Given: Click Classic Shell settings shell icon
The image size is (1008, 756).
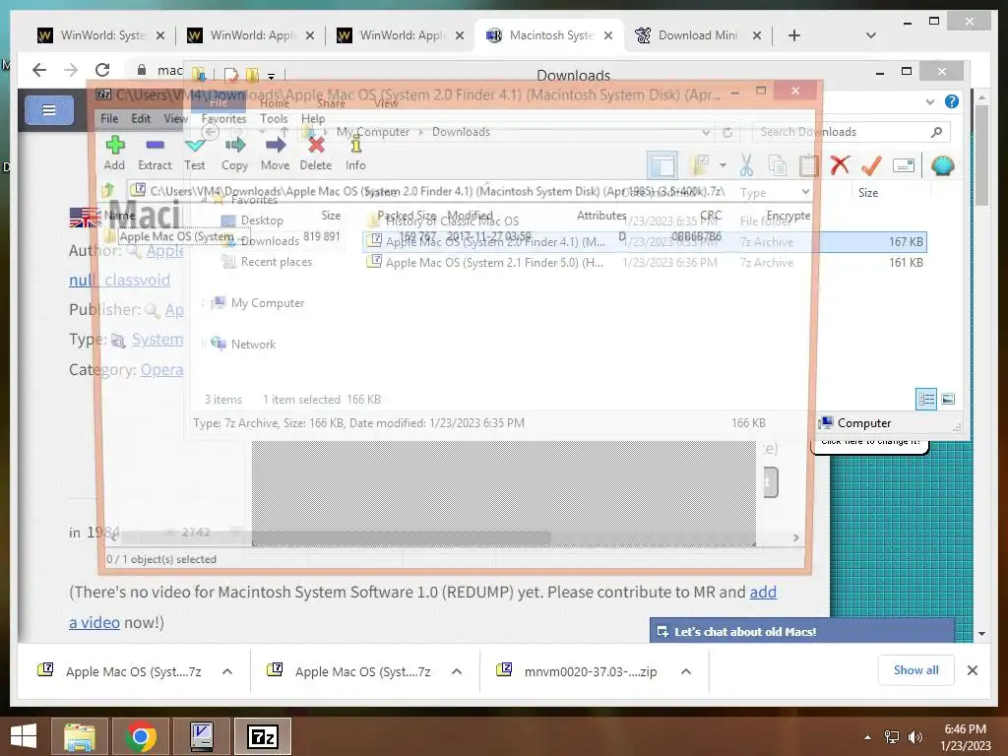Looking at the screenshot, I should tap(942, 165).
